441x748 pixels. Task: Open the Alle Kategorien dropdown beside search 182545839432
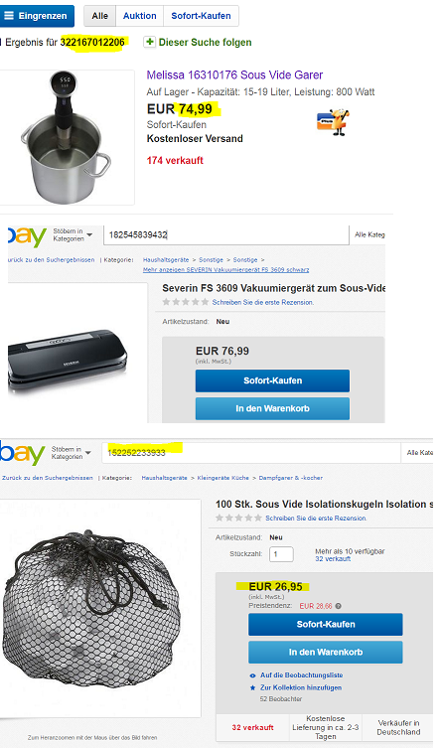click(x=369, y=234)
